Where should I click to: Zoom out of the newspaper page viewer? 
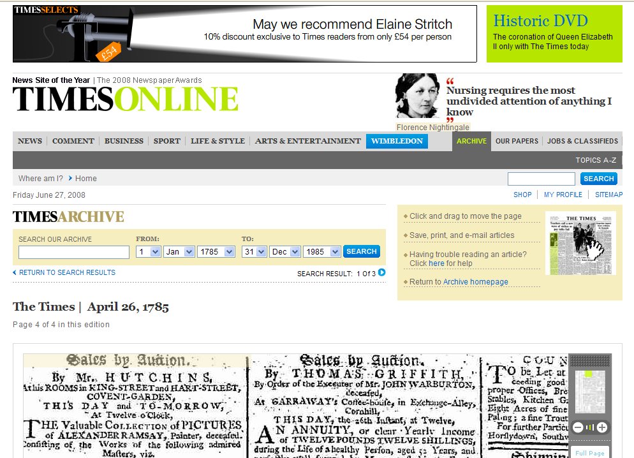click(x=578, y=427)
